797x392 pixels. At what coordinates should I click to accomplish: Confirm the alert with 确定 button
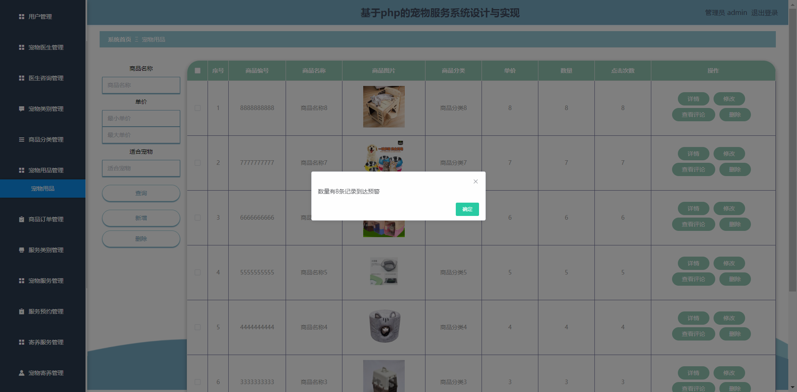pyautogui.click(x=467, y=209)
